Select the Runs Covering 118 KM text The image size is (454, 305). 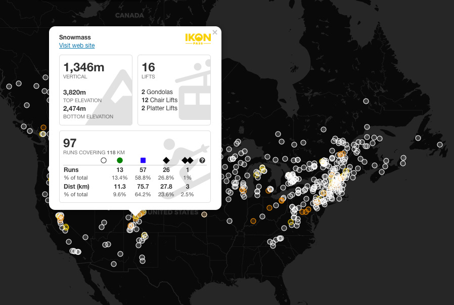[94, 153]
